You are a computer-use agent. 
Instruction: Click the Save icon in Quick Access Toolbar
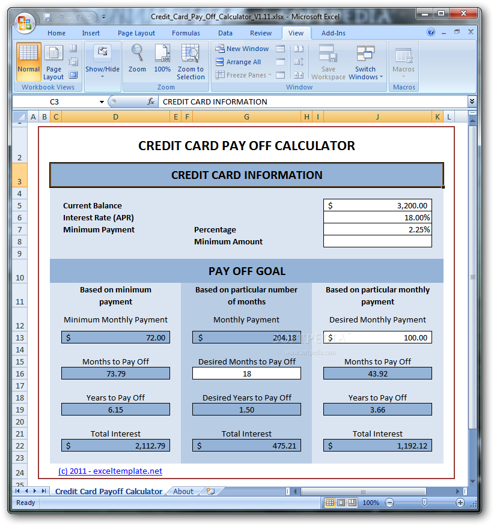tap(47, 17)
